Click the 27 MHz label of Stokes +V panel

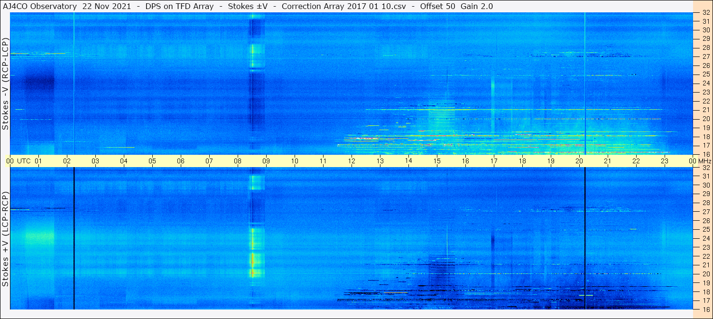point(706,212)
